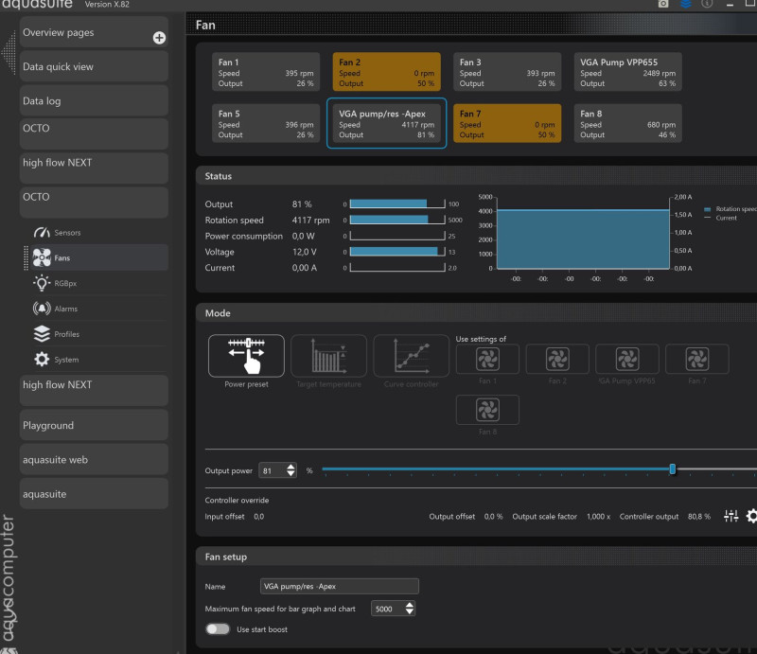Toggle the Use start boost switch
This screenshot has height=654, width=757.
tap(218, 629)
